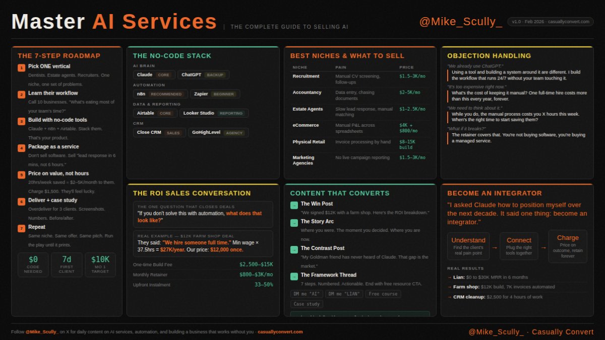605x340 pixels.
Task: Click the Master AI Services main title
Action: [x=114, y=22]
